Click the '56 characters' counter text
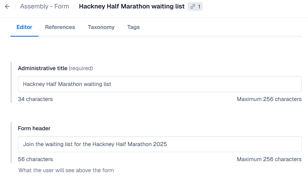The image size is (308, 179). click(35, 159)
